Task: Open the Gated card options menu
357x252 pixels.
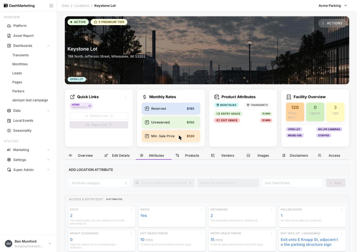Action: point(201,210)
